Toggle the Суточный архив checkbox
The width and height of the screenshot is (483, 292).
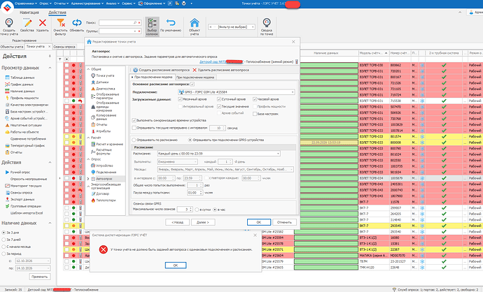(x=219, y=99)
